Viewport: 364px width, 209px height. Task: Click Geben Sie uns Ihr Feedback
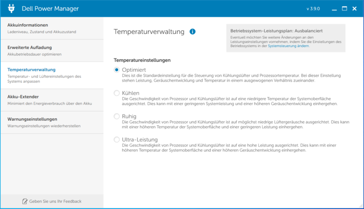click(55, 201)
